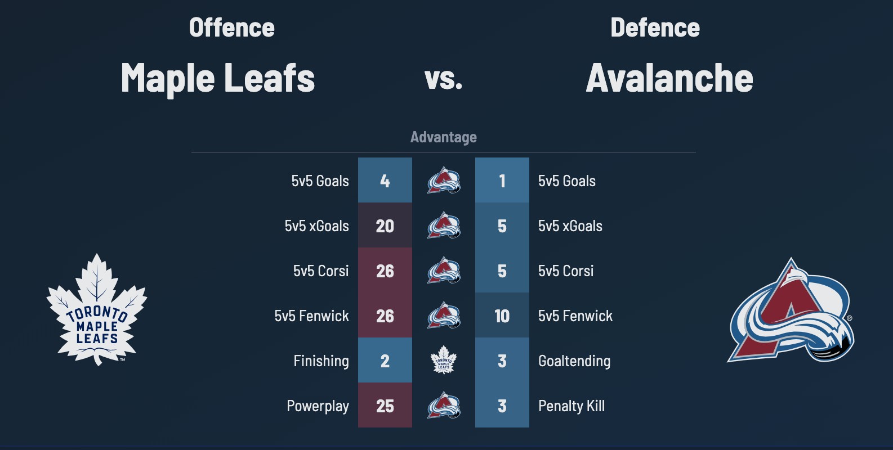Click Avalanche advantage icon in 5v5 xGoals row
The image size is (893, 450).
444,226
